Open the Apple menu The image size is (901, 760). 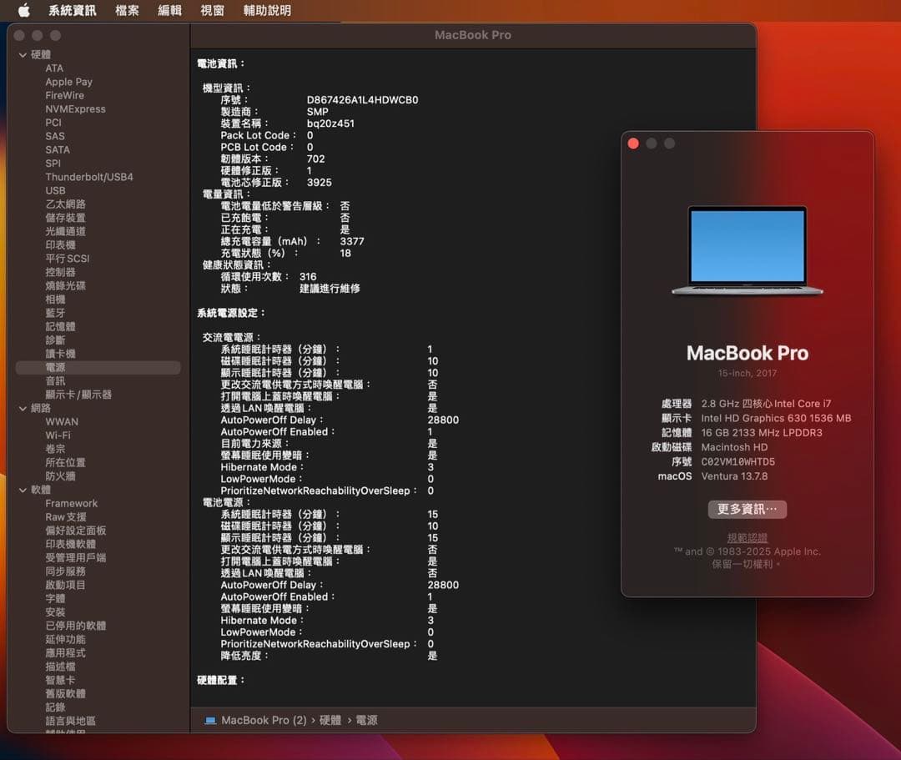pyautogui.click(x=23, y=10)
